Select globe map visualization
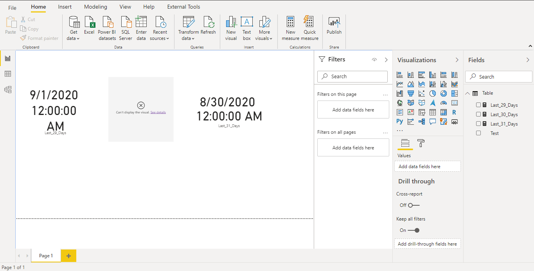 [x=400, y=103]
